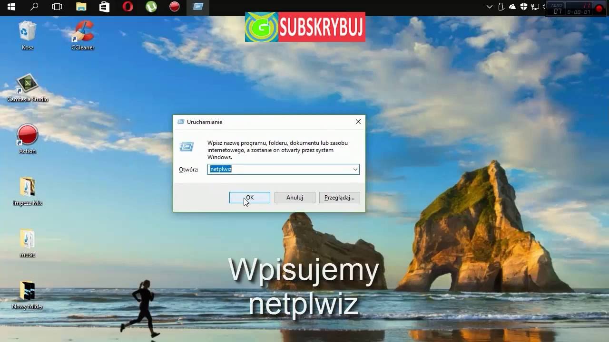Launch File Explorer from the taskbar
609x342 pixels.
coord(81,7)
